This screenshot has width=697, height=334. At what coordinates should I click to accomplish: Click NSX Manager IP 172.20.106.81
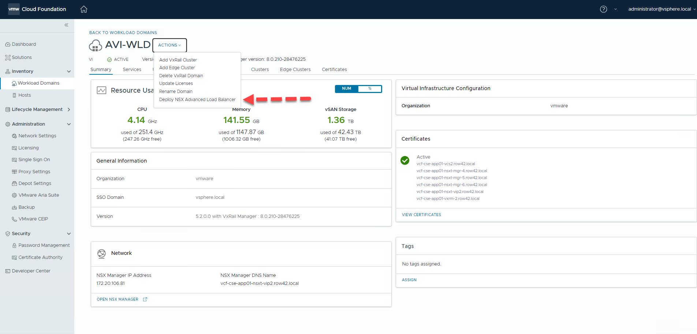(111, 283)
